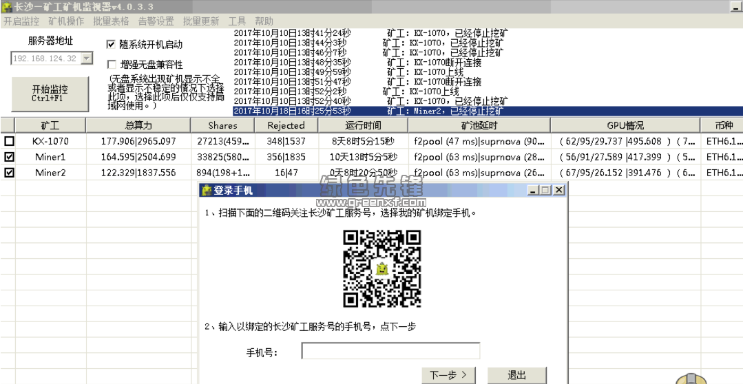Maximize the 登录手机 dialog
Viewport: 743px width, 384px height.
tap(546, 191)
